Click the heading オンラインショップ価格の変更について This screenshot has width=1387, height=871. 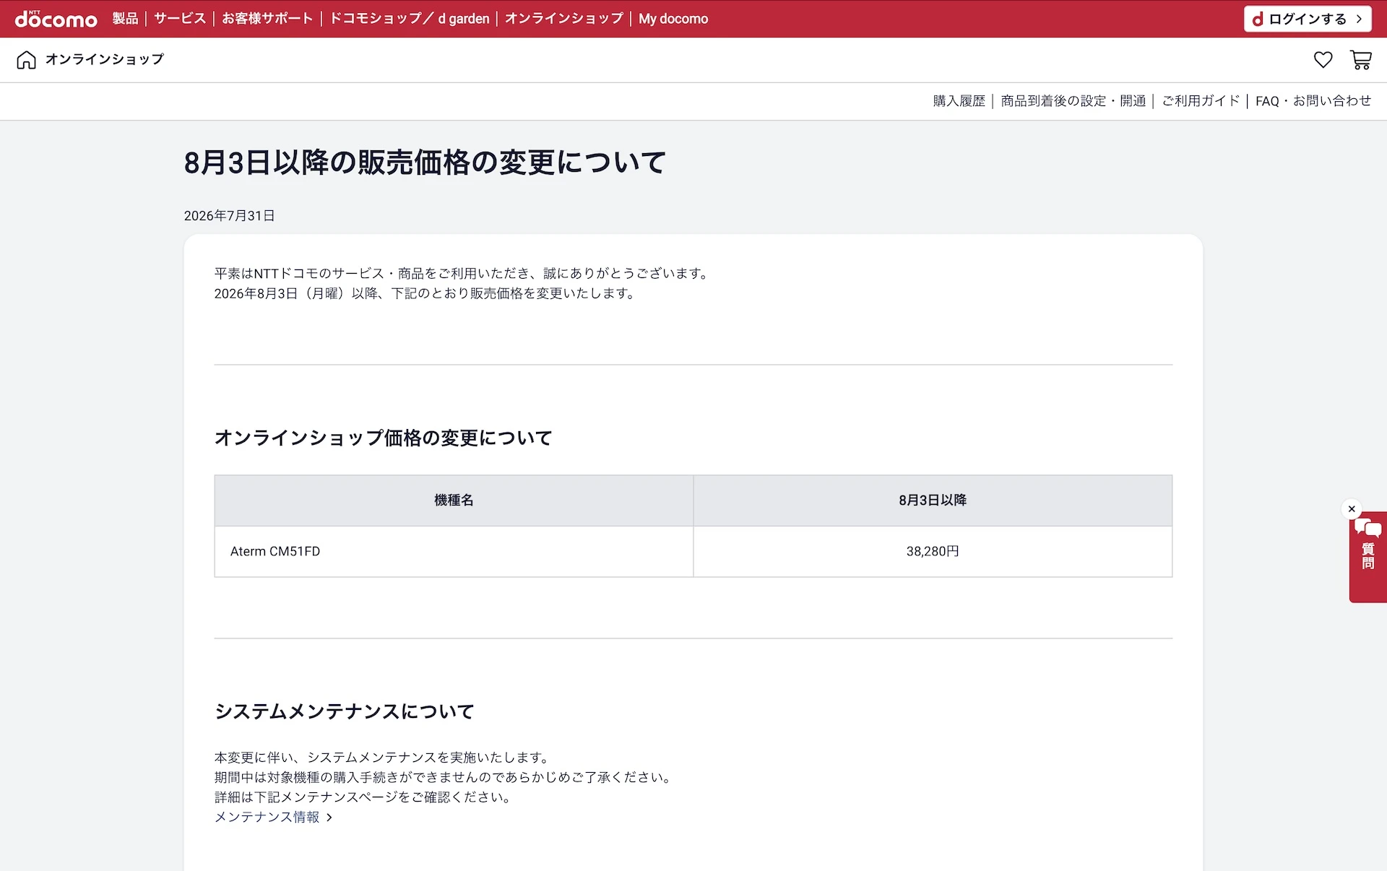point(384,438)
